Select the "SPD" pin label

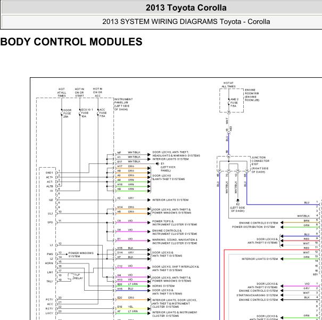(x=51, y=223)
